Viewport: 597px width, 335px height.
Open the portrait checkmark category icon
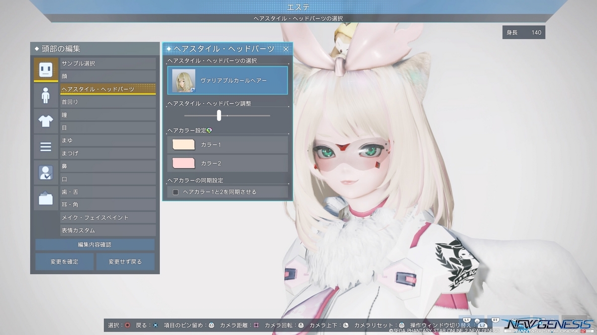(46, 173)
